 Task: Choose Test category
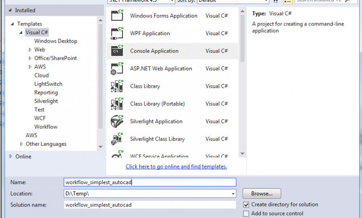pos(39,109)
